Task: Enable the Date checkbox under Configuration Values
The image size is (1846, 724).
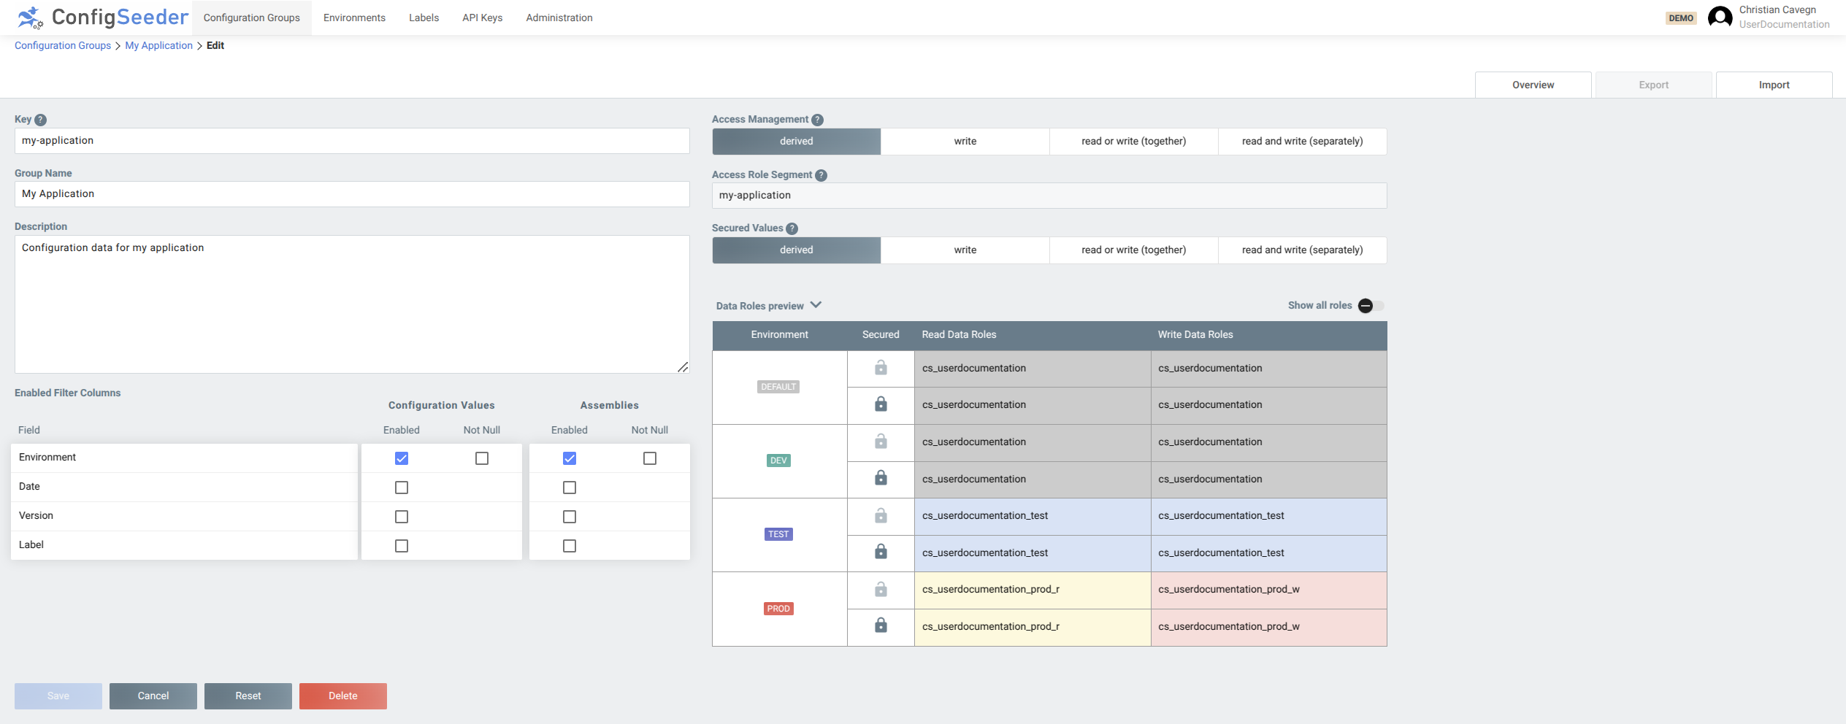Action: 401,487
